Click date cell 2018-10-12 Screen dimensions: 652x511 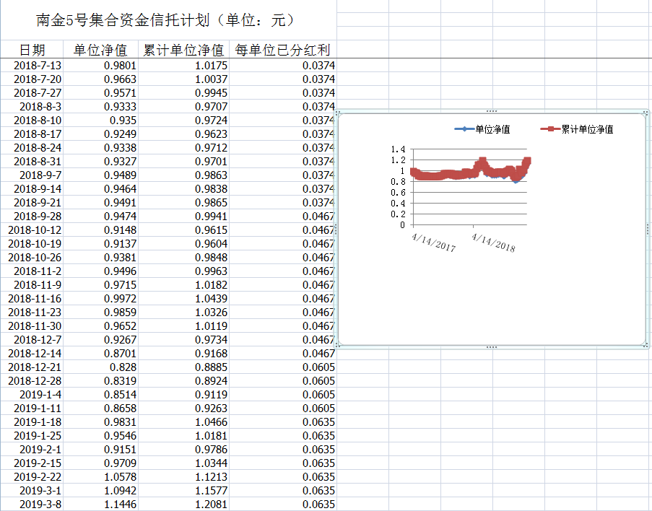32,230
